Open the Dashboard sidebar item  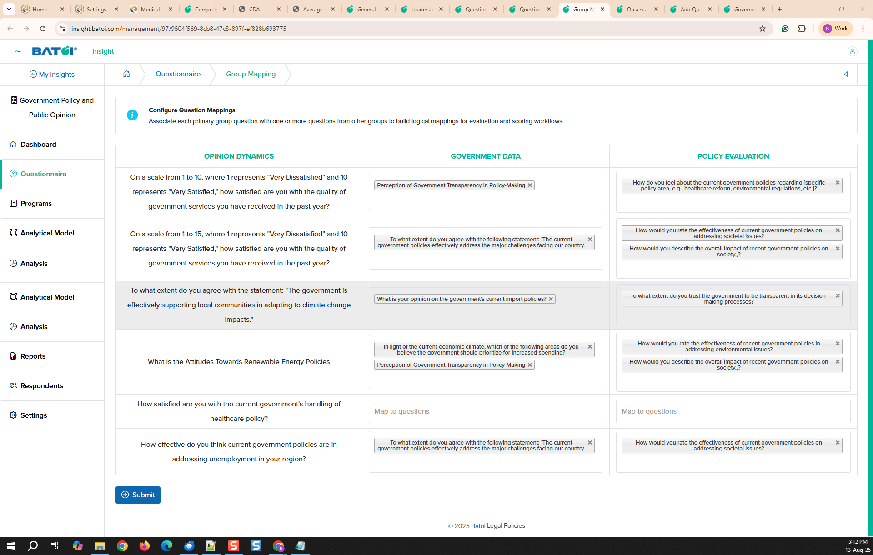pyautogui.click(x=52, y=145)
